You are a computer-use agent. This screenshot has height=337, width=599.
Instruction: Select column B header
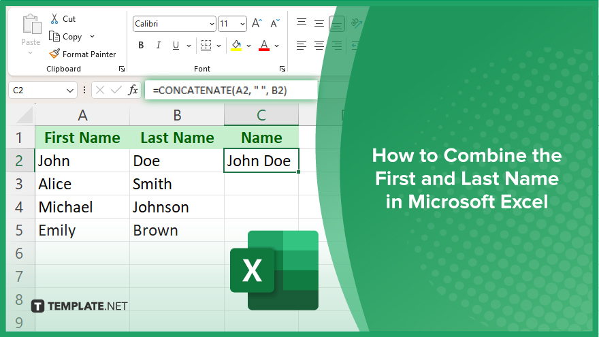click(x=177, y=115)
